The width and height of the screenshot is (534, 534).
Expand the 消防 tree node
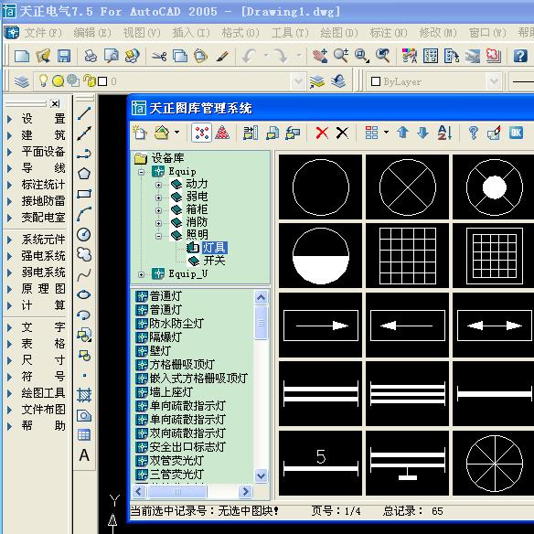[158, 223]
